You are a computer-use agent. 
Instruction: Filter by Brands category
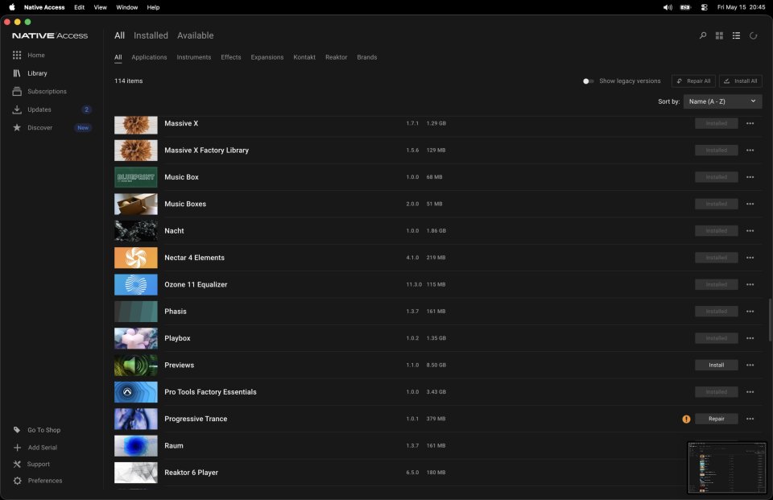pos(367,57)
